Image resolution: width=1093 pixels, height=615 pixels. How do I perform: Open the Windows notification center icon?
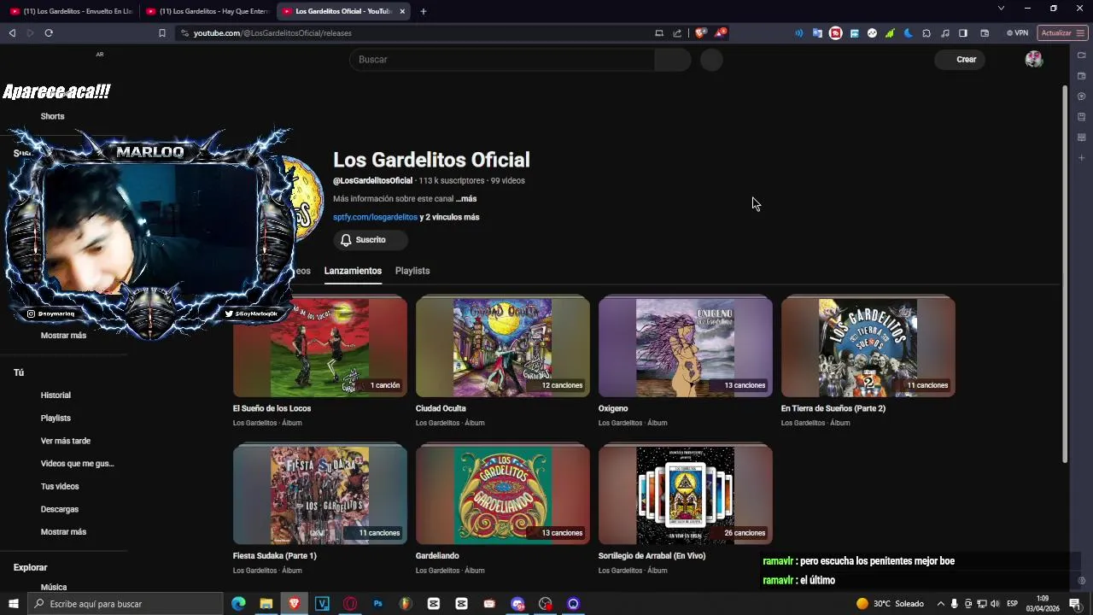[1075, 604]
